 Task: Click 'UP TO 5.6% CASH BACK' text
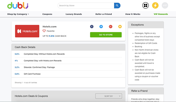coord(55,36)
